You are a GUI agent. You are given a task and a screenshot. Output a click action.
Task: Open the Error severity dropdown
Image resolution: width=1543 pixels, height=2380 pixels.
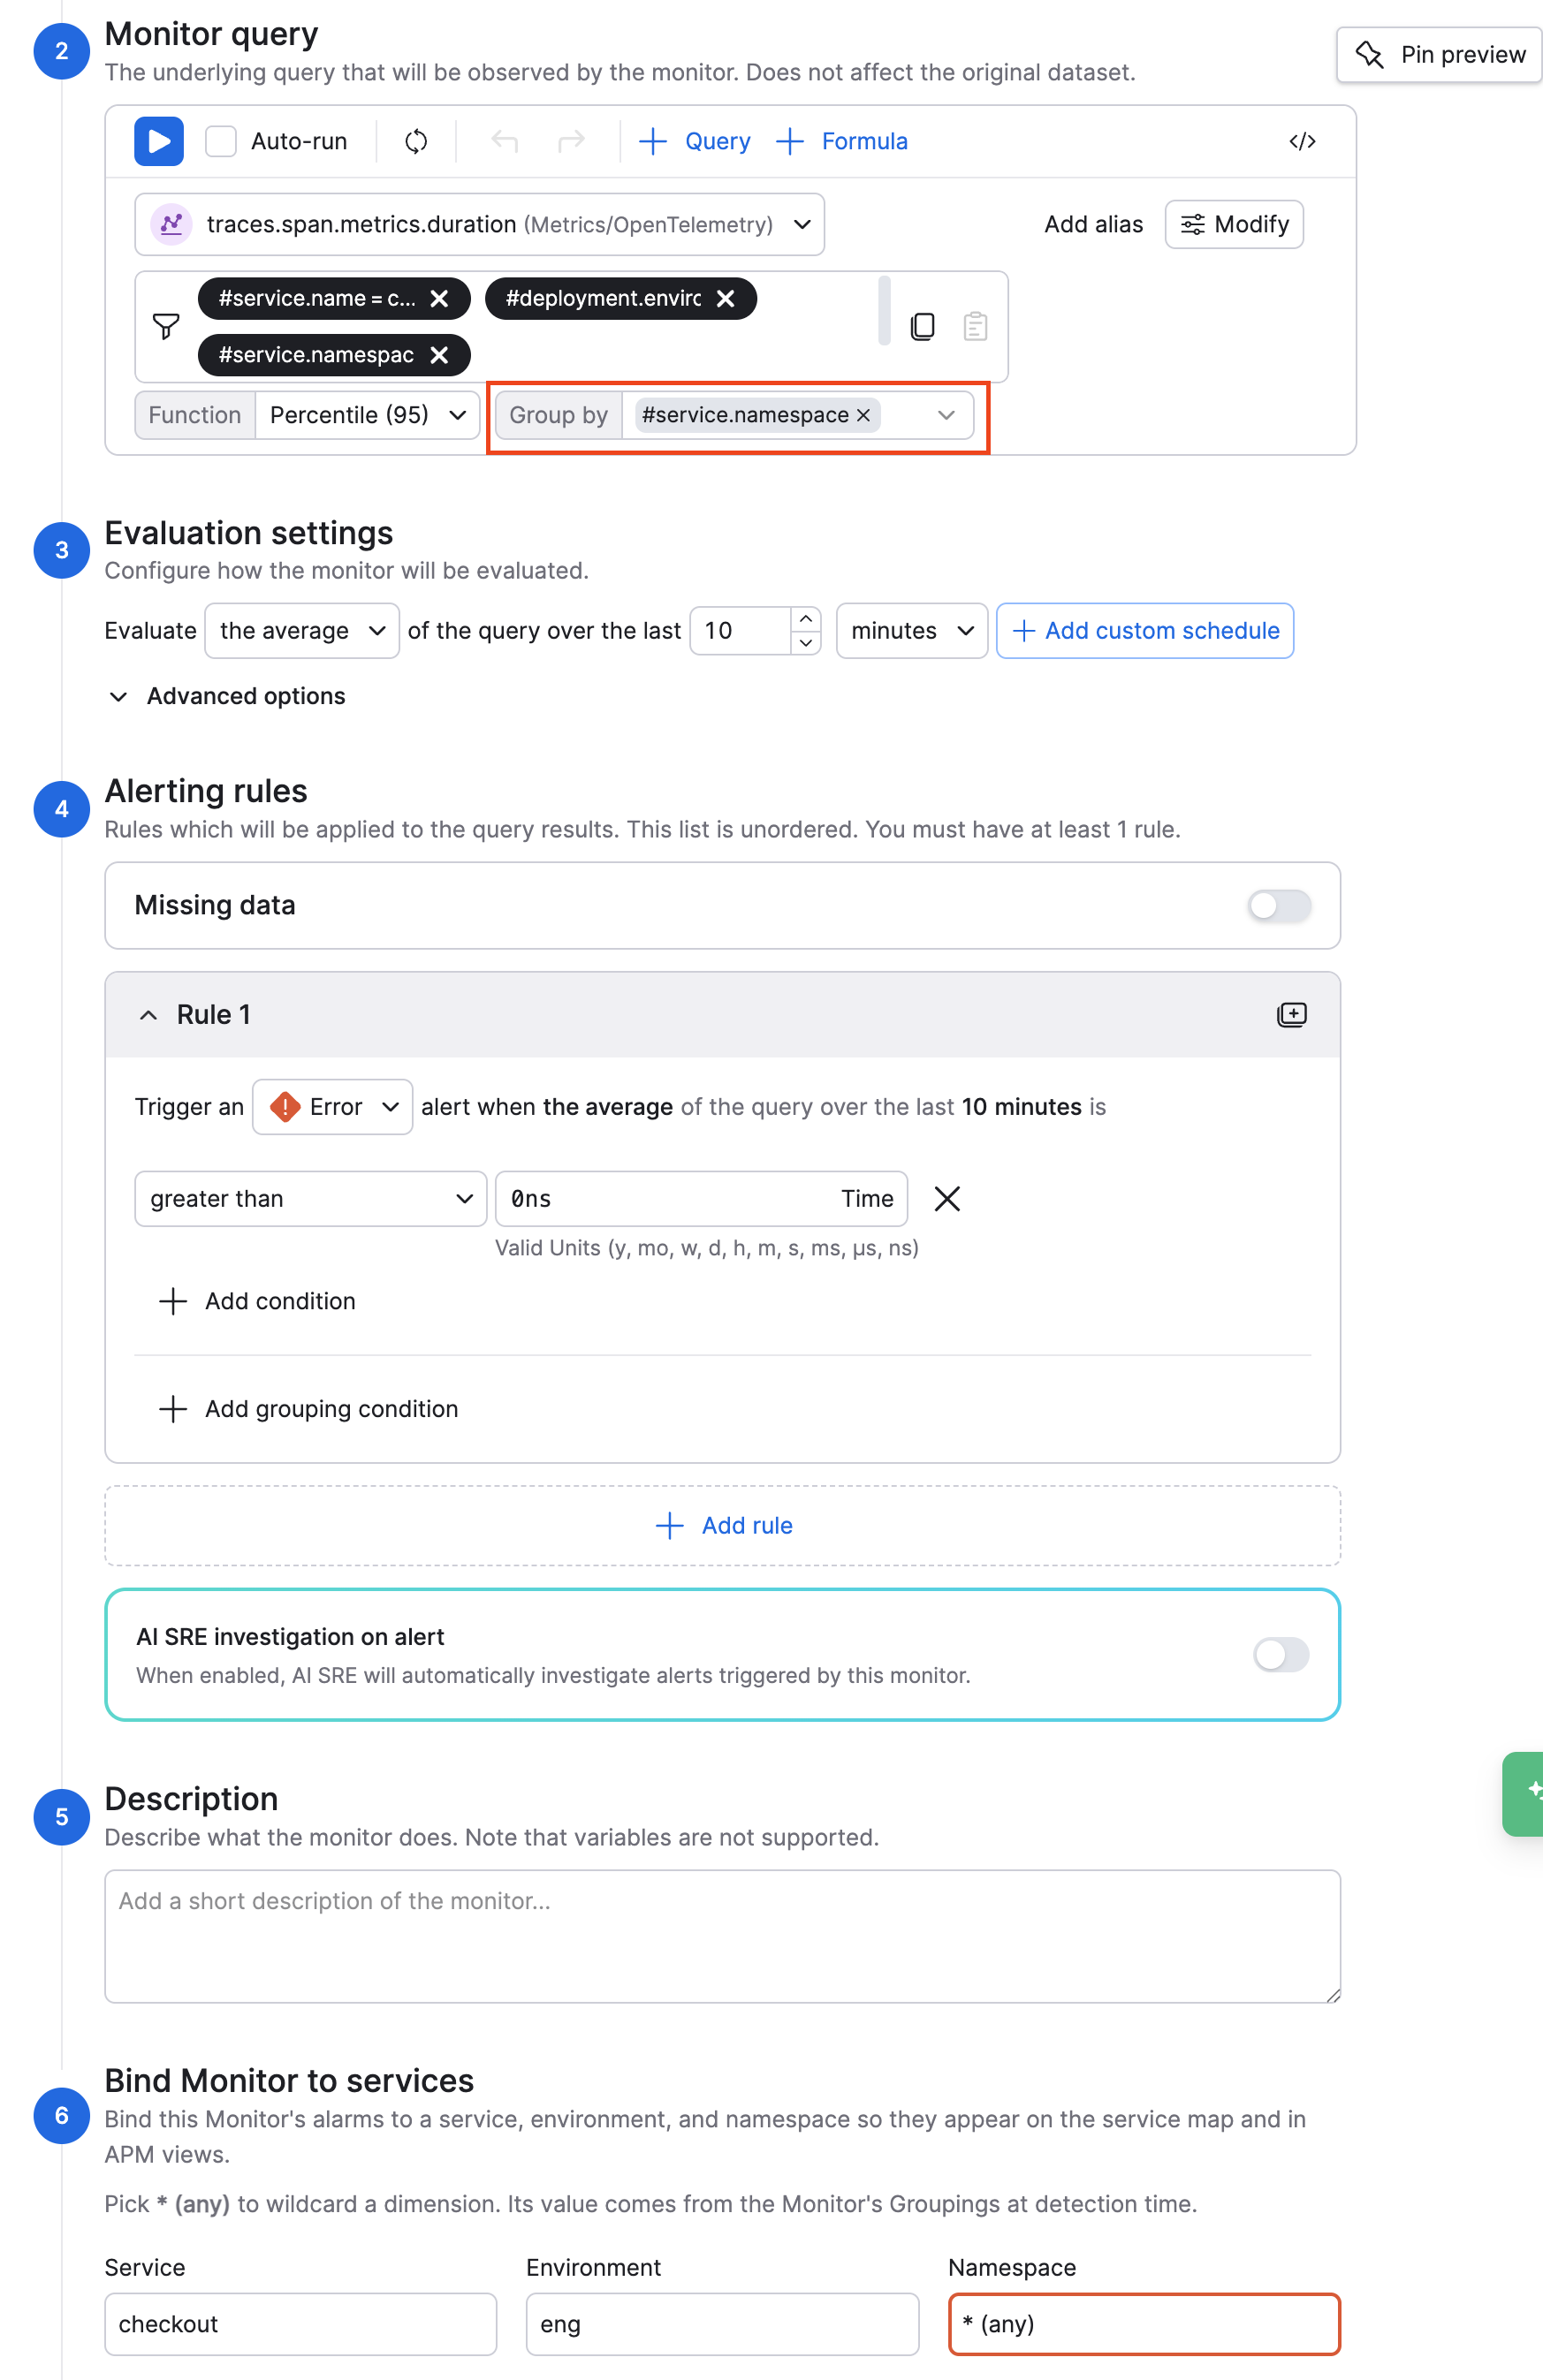point(333,1107)
